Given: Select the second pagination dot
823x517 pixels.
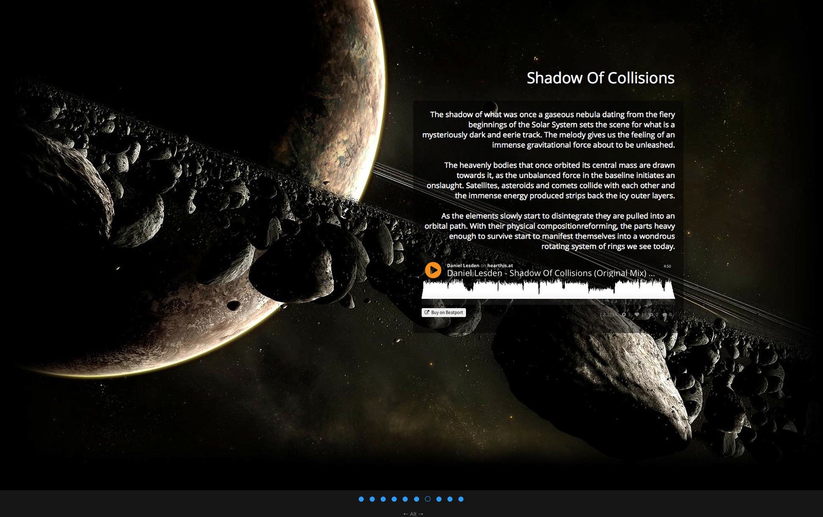Looking at the screenshot, I should click(x=372, y=499).
